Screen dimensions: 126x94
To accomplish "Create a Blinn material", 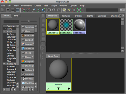I will point(28,31).
